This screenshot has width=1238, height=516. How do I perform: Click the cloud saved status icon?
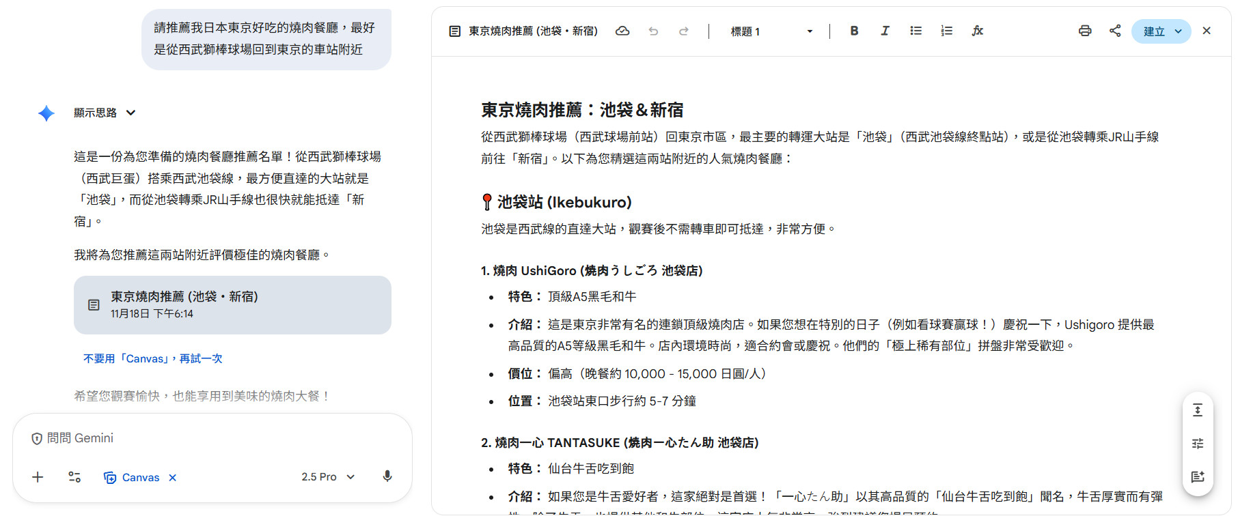[622, 31]
